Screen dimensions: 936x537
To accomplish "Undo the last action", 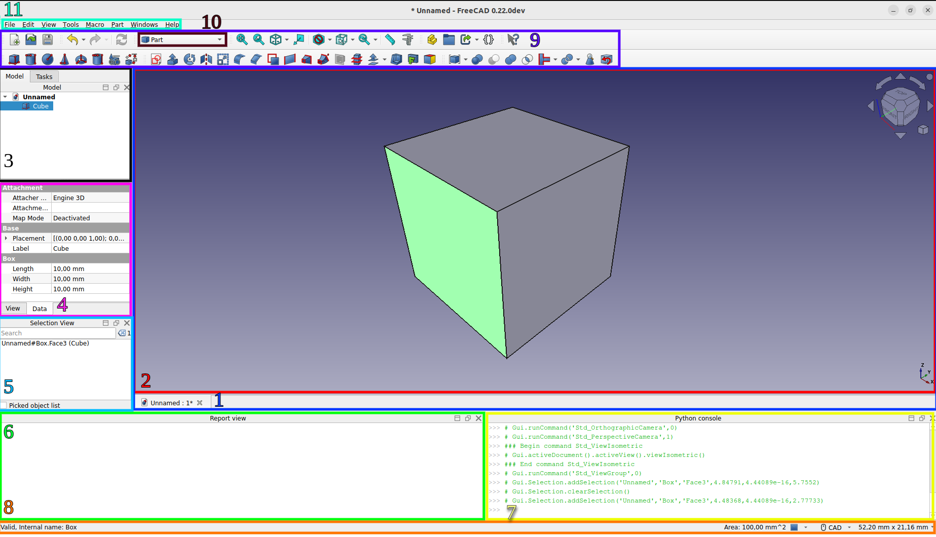I will [x=72, y=40].
